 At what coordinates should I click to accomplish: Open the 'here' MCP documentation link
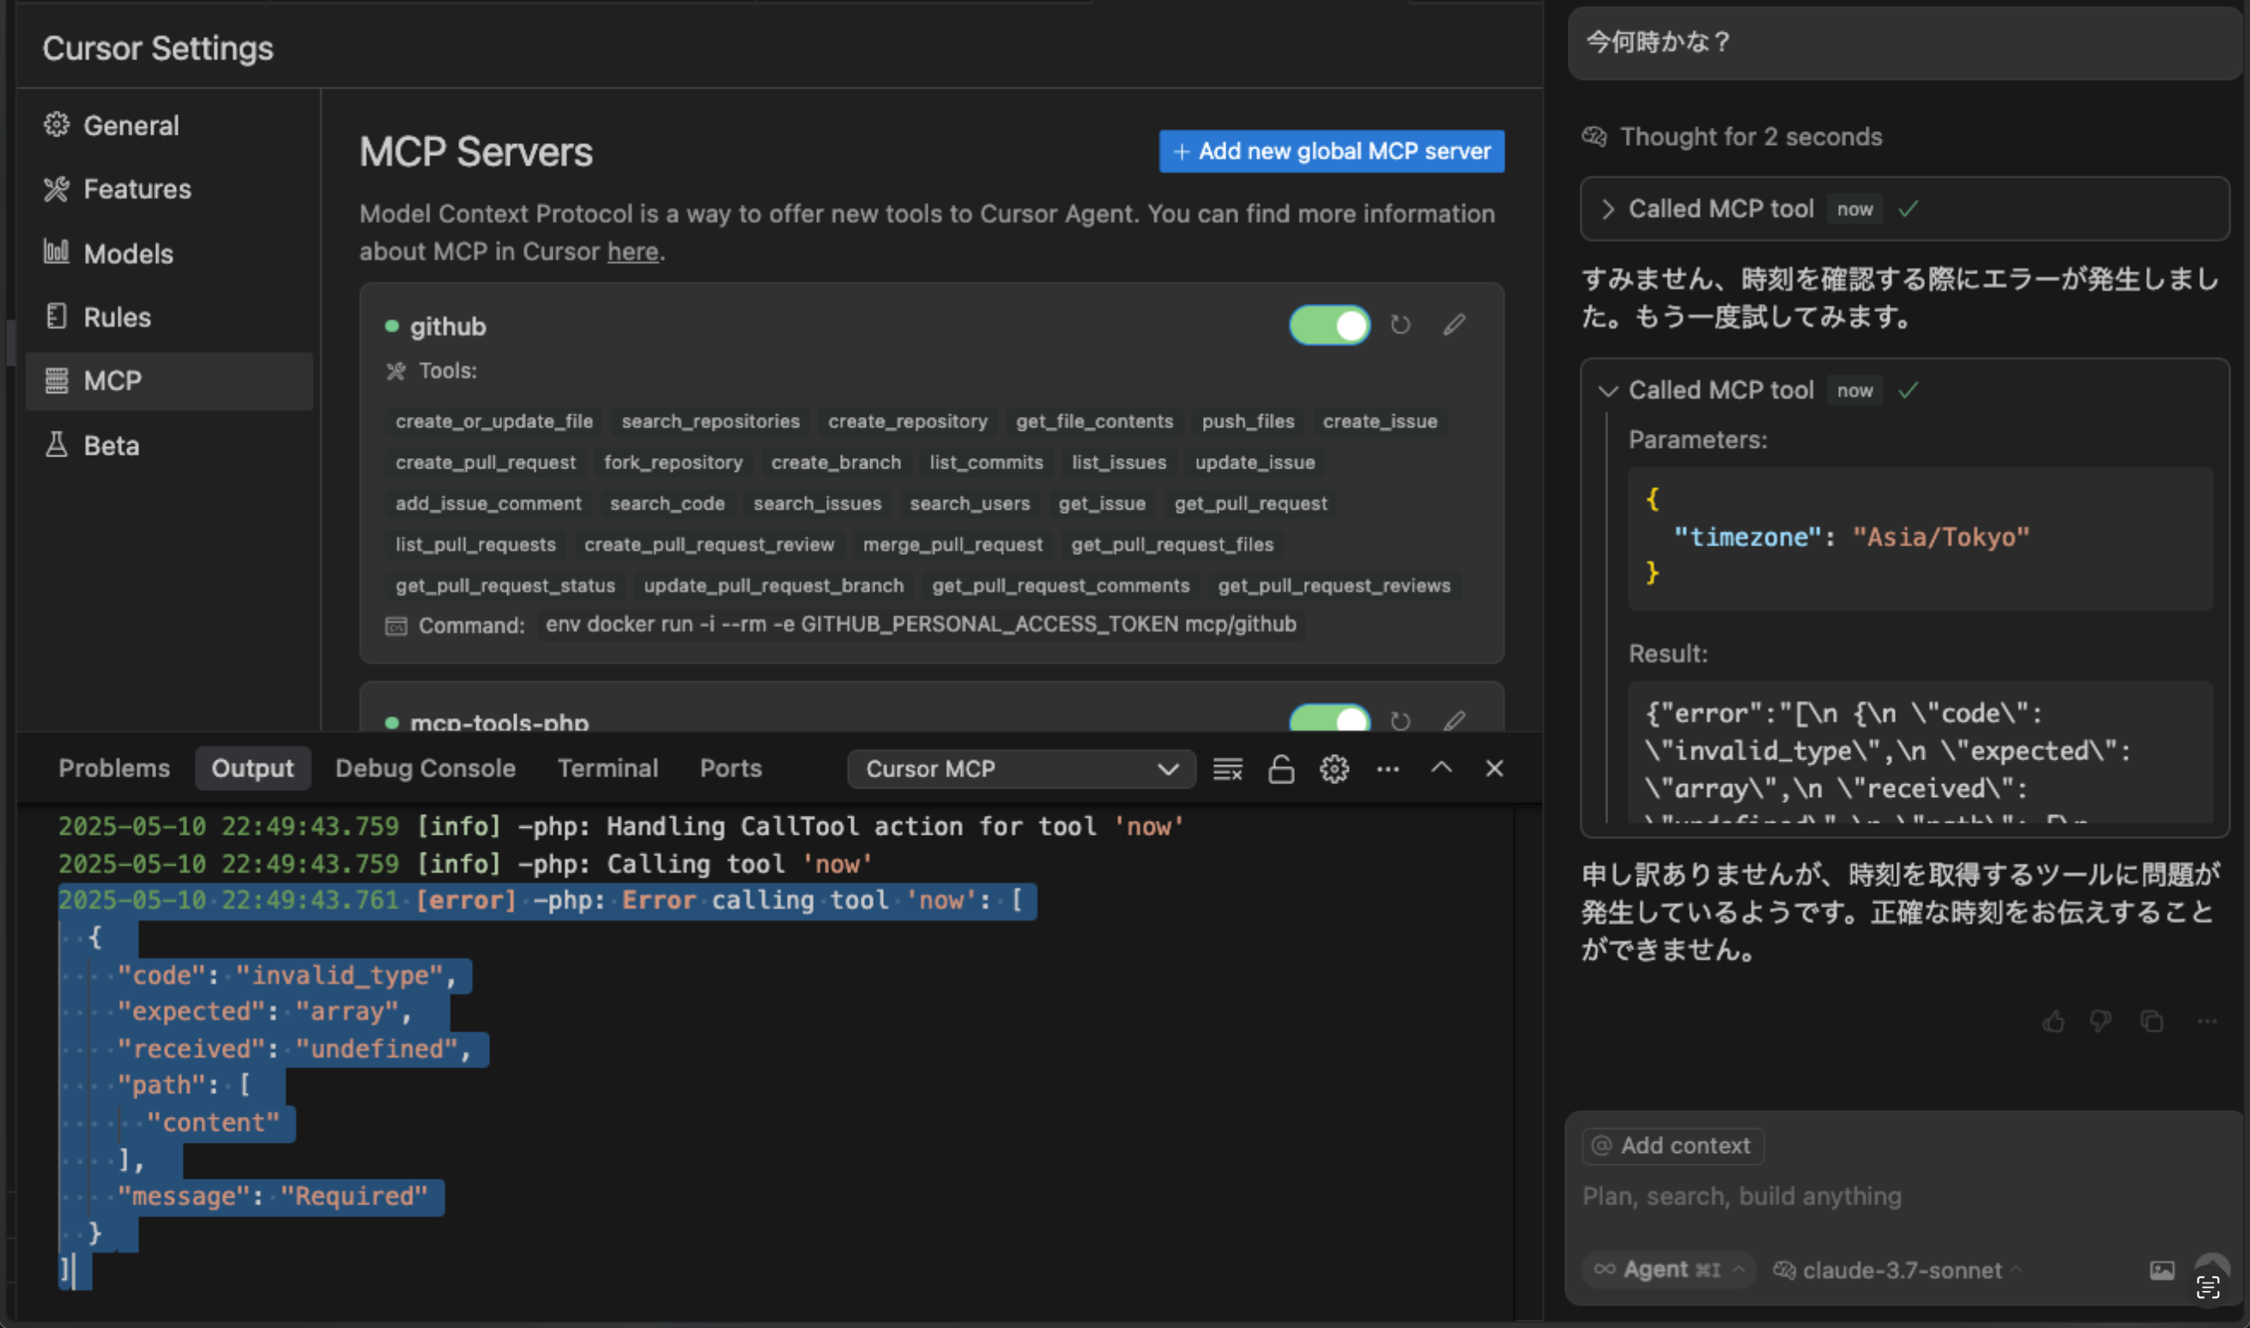click(x=632, y=251)
